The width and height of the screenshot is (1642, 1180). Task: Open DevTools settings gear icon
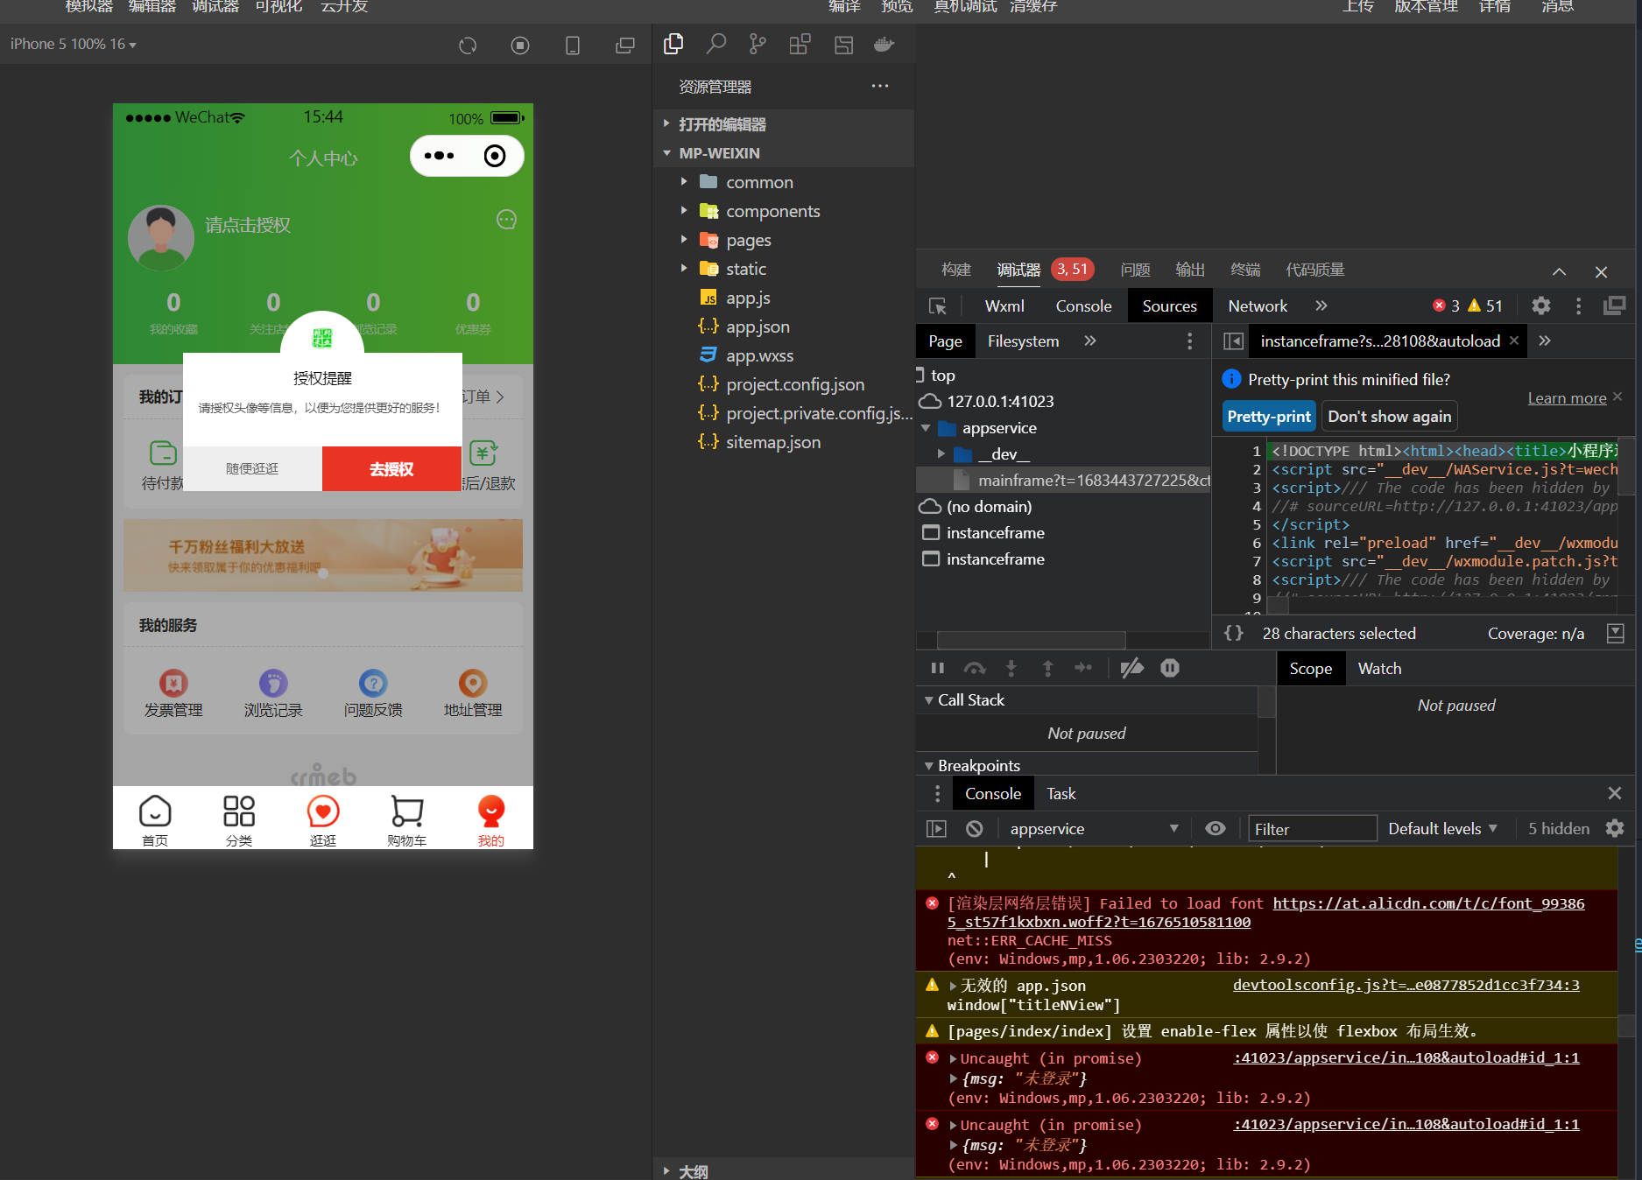coord(1540,306)
